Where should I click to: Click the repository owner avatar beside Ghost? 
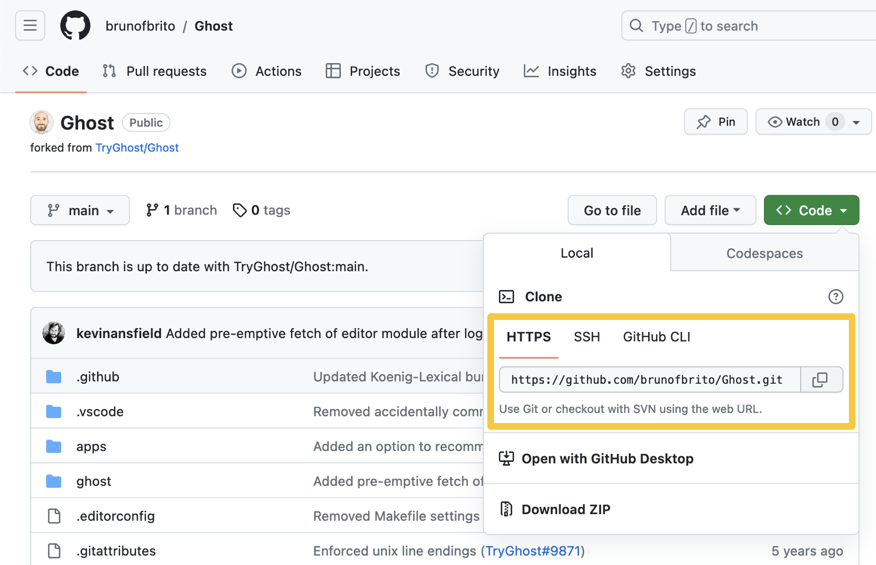[42, 123]
